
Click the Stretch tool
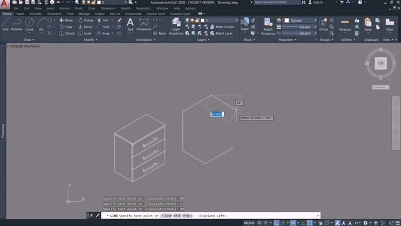click(x=67, y=33)
